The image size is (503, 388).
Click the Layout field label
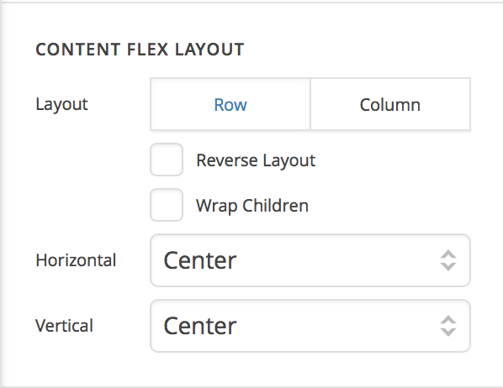[61, 104]
